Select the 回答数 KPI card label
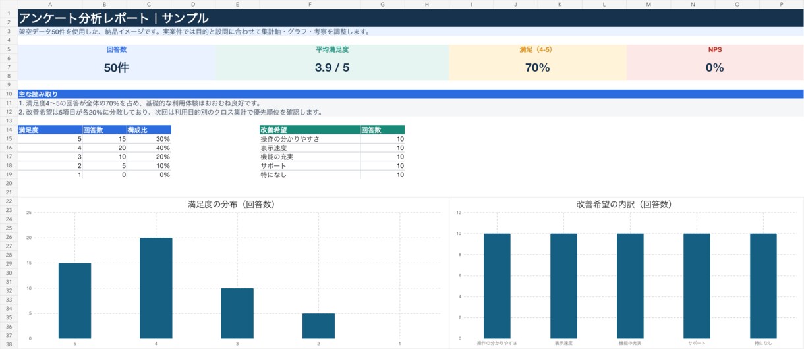Viewport: 804px width, 349px height. (x=117, y=49)
